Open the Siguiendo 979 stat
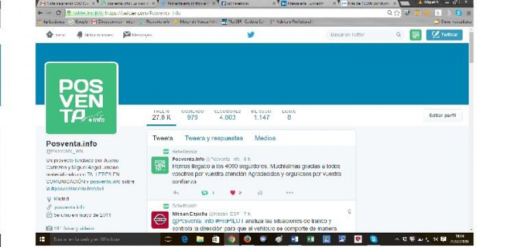This screenshot has height=247, width=514. (192, 115)
